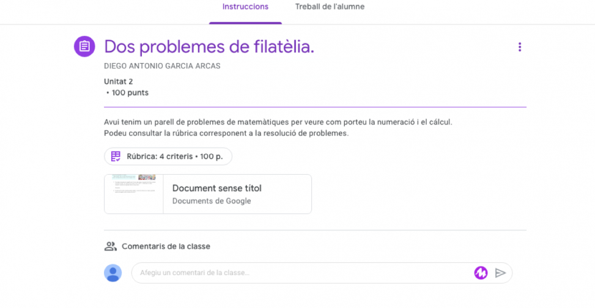Click the 'Documents de Google' subtitle
Image resolution: width=595 pixels, height=308 pixels.
click(x=211, y=201)
